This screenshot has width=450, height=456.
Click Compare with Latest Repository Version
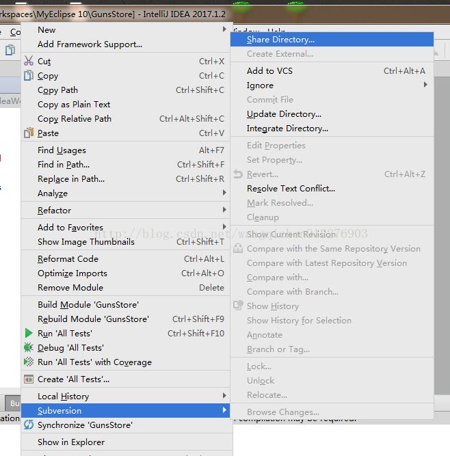(332, 263)
